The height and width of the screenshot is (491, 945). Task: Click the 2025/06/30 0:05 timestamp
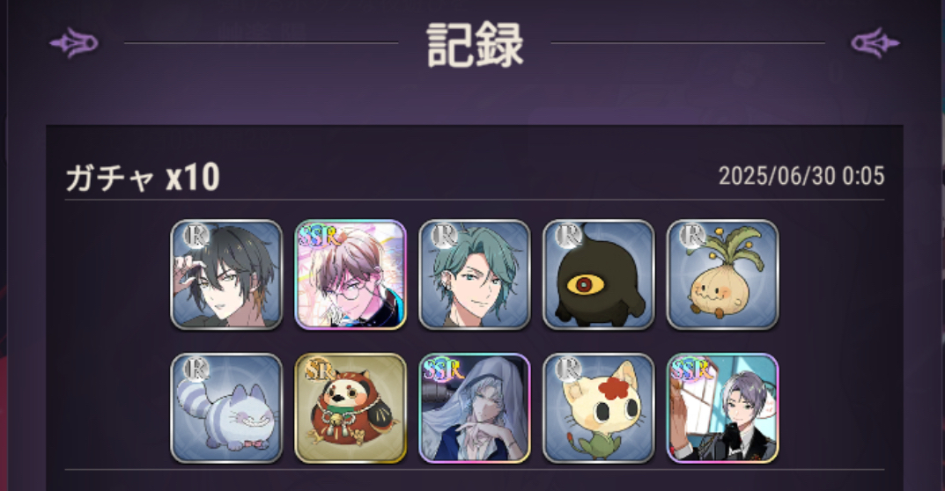801,177
